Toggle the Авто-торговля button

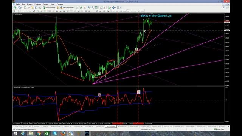pyautogui.click(x=67, y=8)
